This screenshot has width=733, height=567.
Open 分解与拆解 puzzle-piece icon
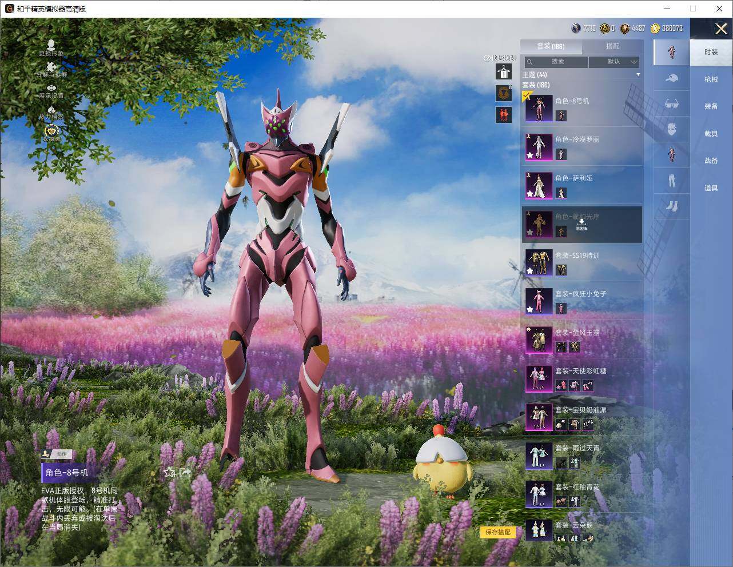(x=51, y=67)
